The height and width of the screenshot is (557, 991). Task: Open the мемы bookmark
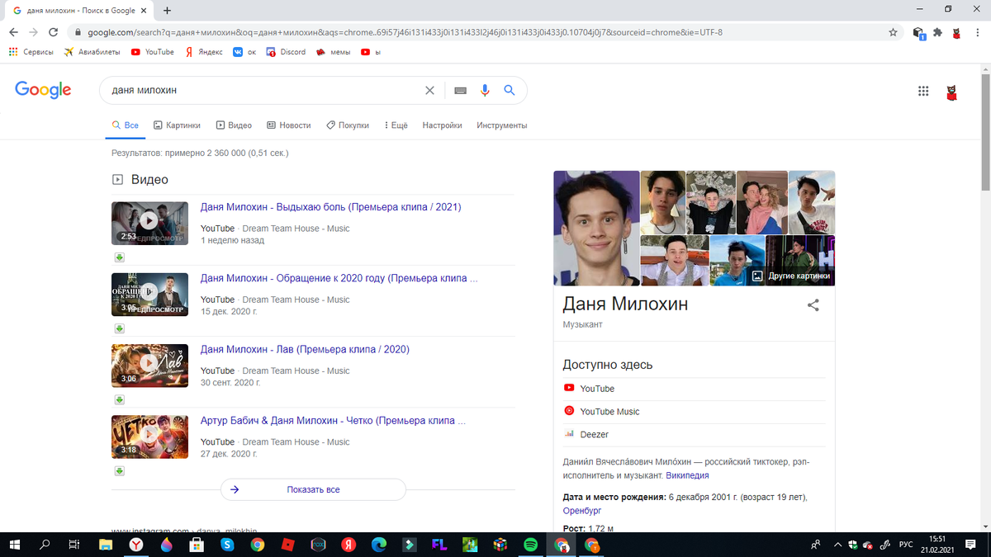coord(334,52)
